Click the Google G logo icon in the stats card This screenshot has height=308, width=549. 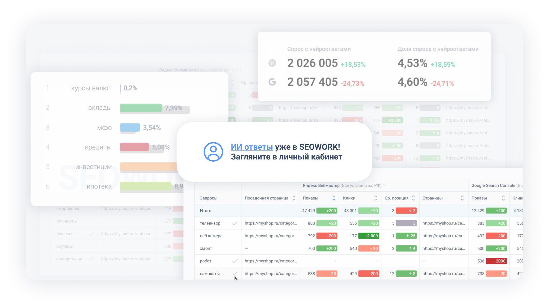click(x=272, y=82)
